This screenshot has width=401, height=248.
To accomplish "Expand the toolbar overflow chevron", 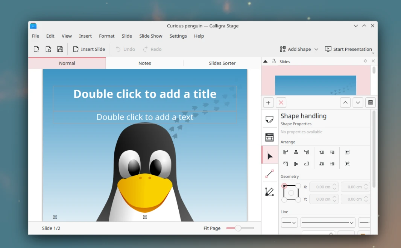I will 373,53.
